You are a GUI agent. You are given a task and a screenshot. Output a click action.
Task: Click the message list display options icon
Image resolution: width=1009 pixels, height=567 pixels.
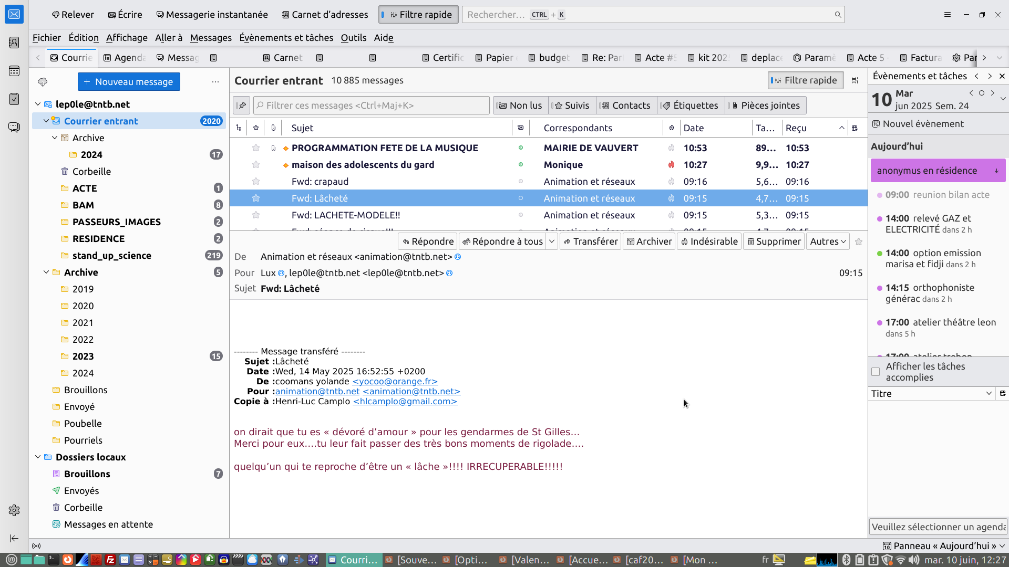point(855,80)
